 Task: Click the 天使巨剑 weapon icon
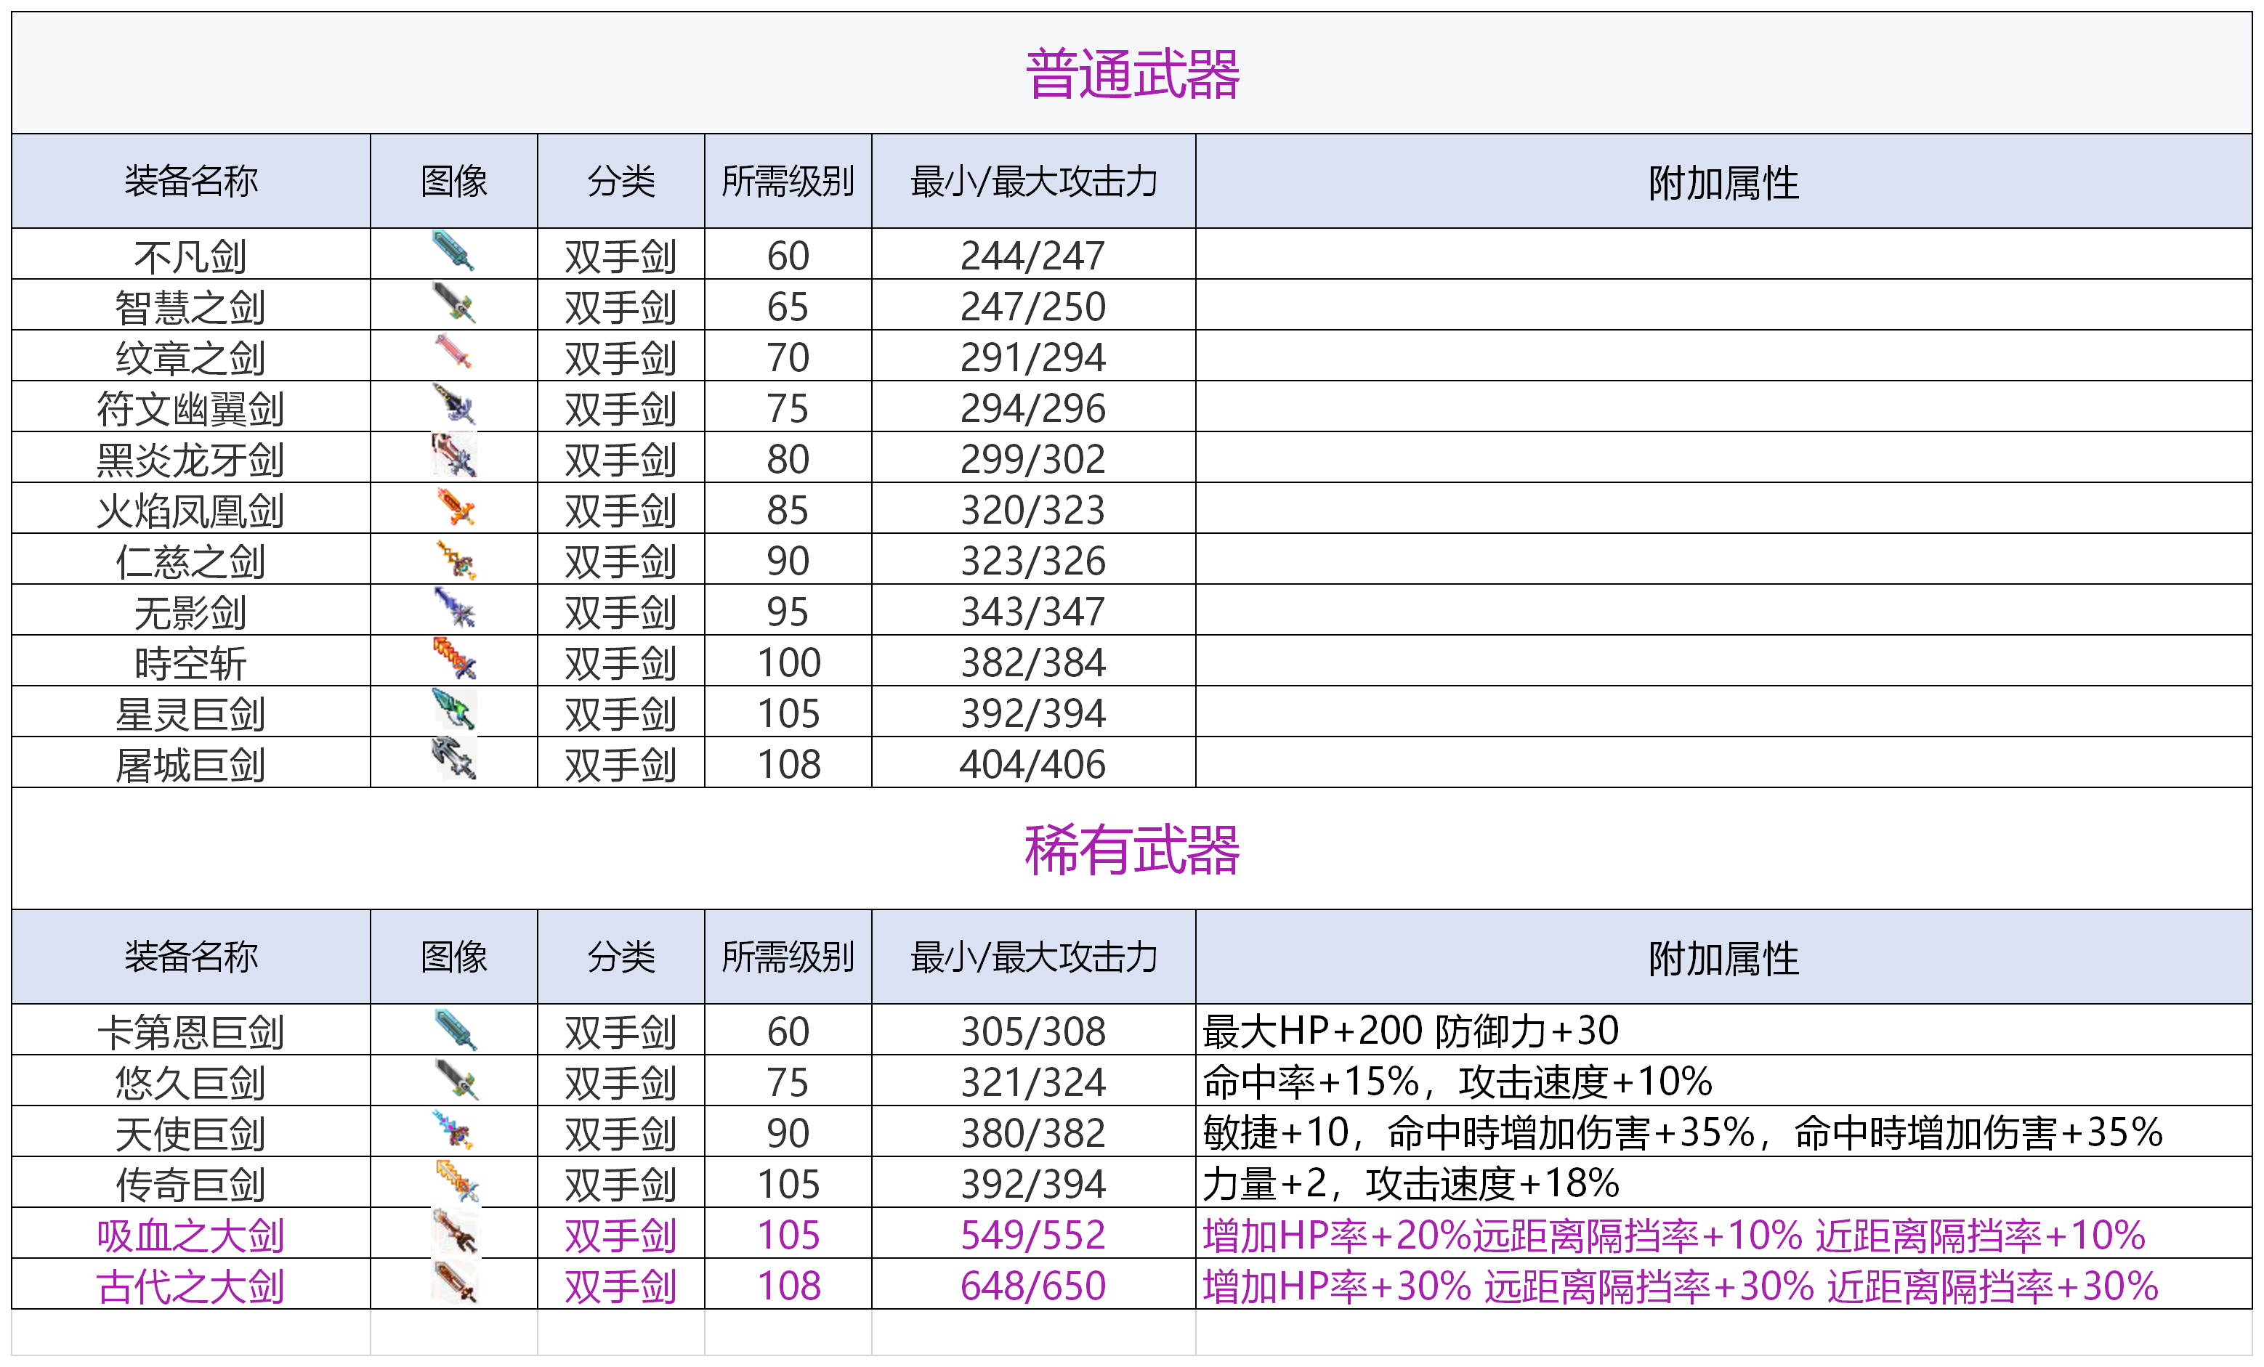454,1130
